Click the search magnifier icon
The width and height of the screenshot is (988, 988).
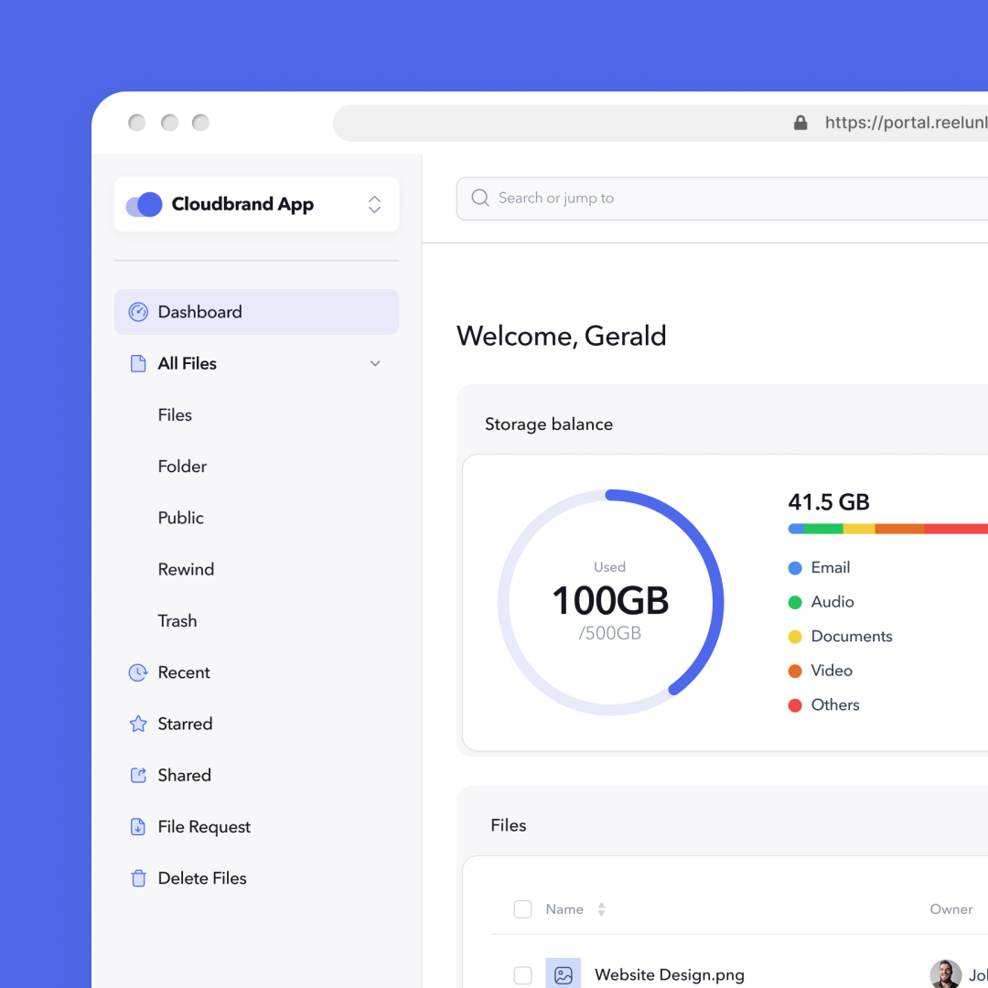click(x=480, y=198)
